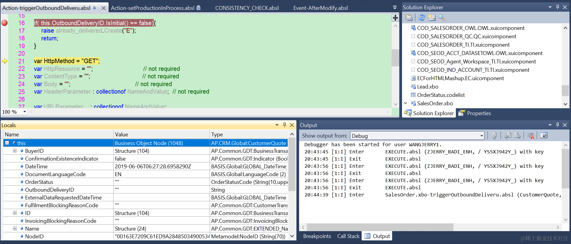Click the Output horizontal scrollbar thumb
The image size is (571, 244).
(x=380, y=227)
